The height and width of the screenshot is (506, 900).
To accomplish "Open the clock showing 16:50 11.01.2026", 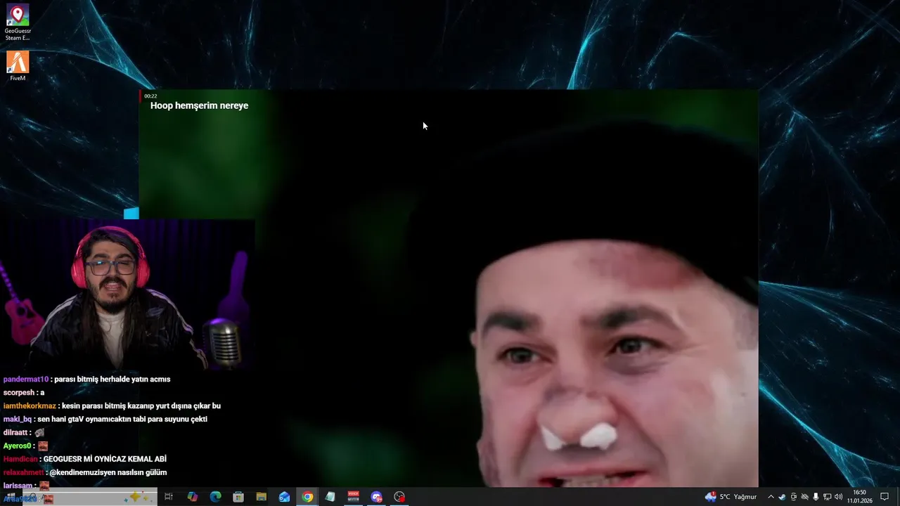I will [859, 497].
